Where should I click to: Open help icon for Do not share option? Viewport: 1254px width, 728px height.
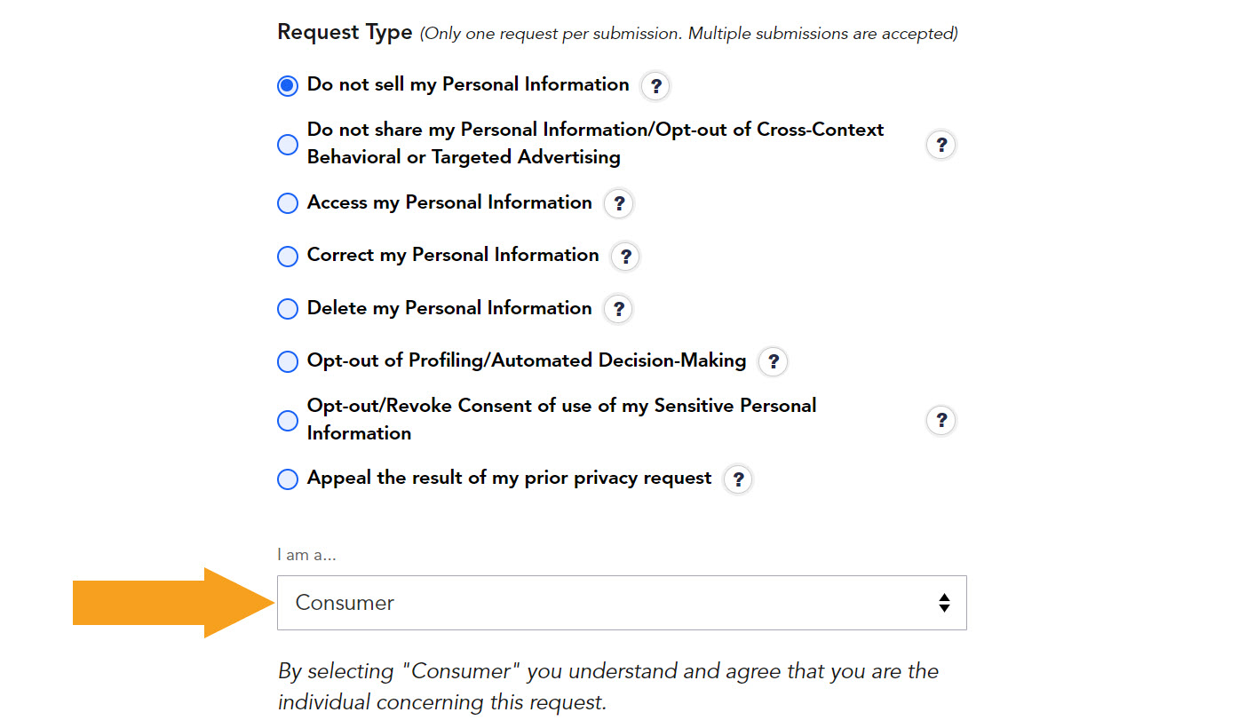point(941,145)
